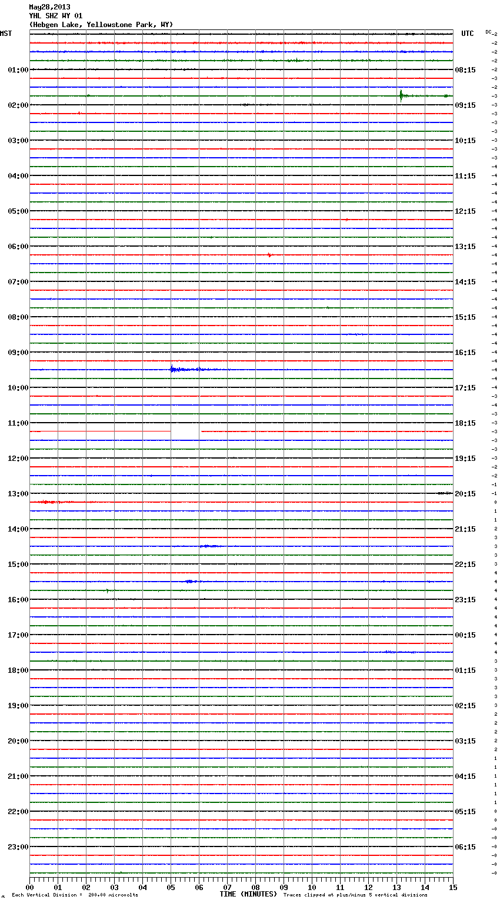The image size is (500, 903).
Task: Select the 18:00 MST row label
Action: [x=18, y=670]
